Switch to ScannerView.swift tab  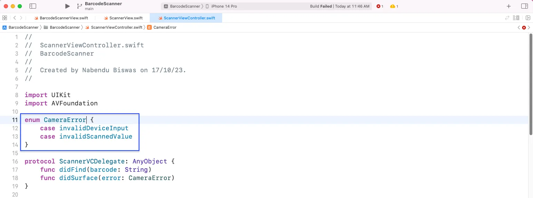[123, 18]
